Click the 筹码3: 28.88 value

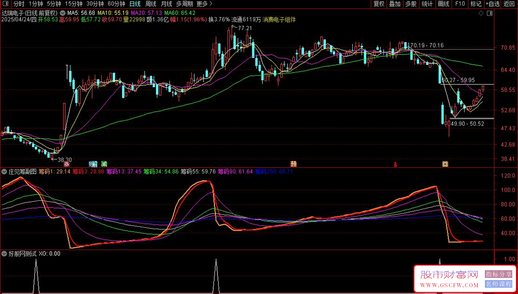point(89,171)
